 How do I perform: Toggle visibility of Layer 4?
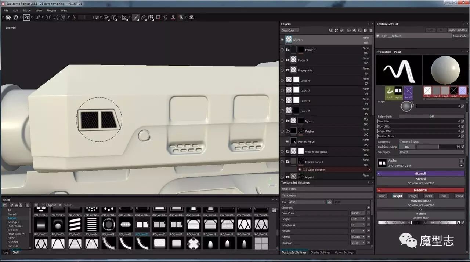click(x=282, y=81)
